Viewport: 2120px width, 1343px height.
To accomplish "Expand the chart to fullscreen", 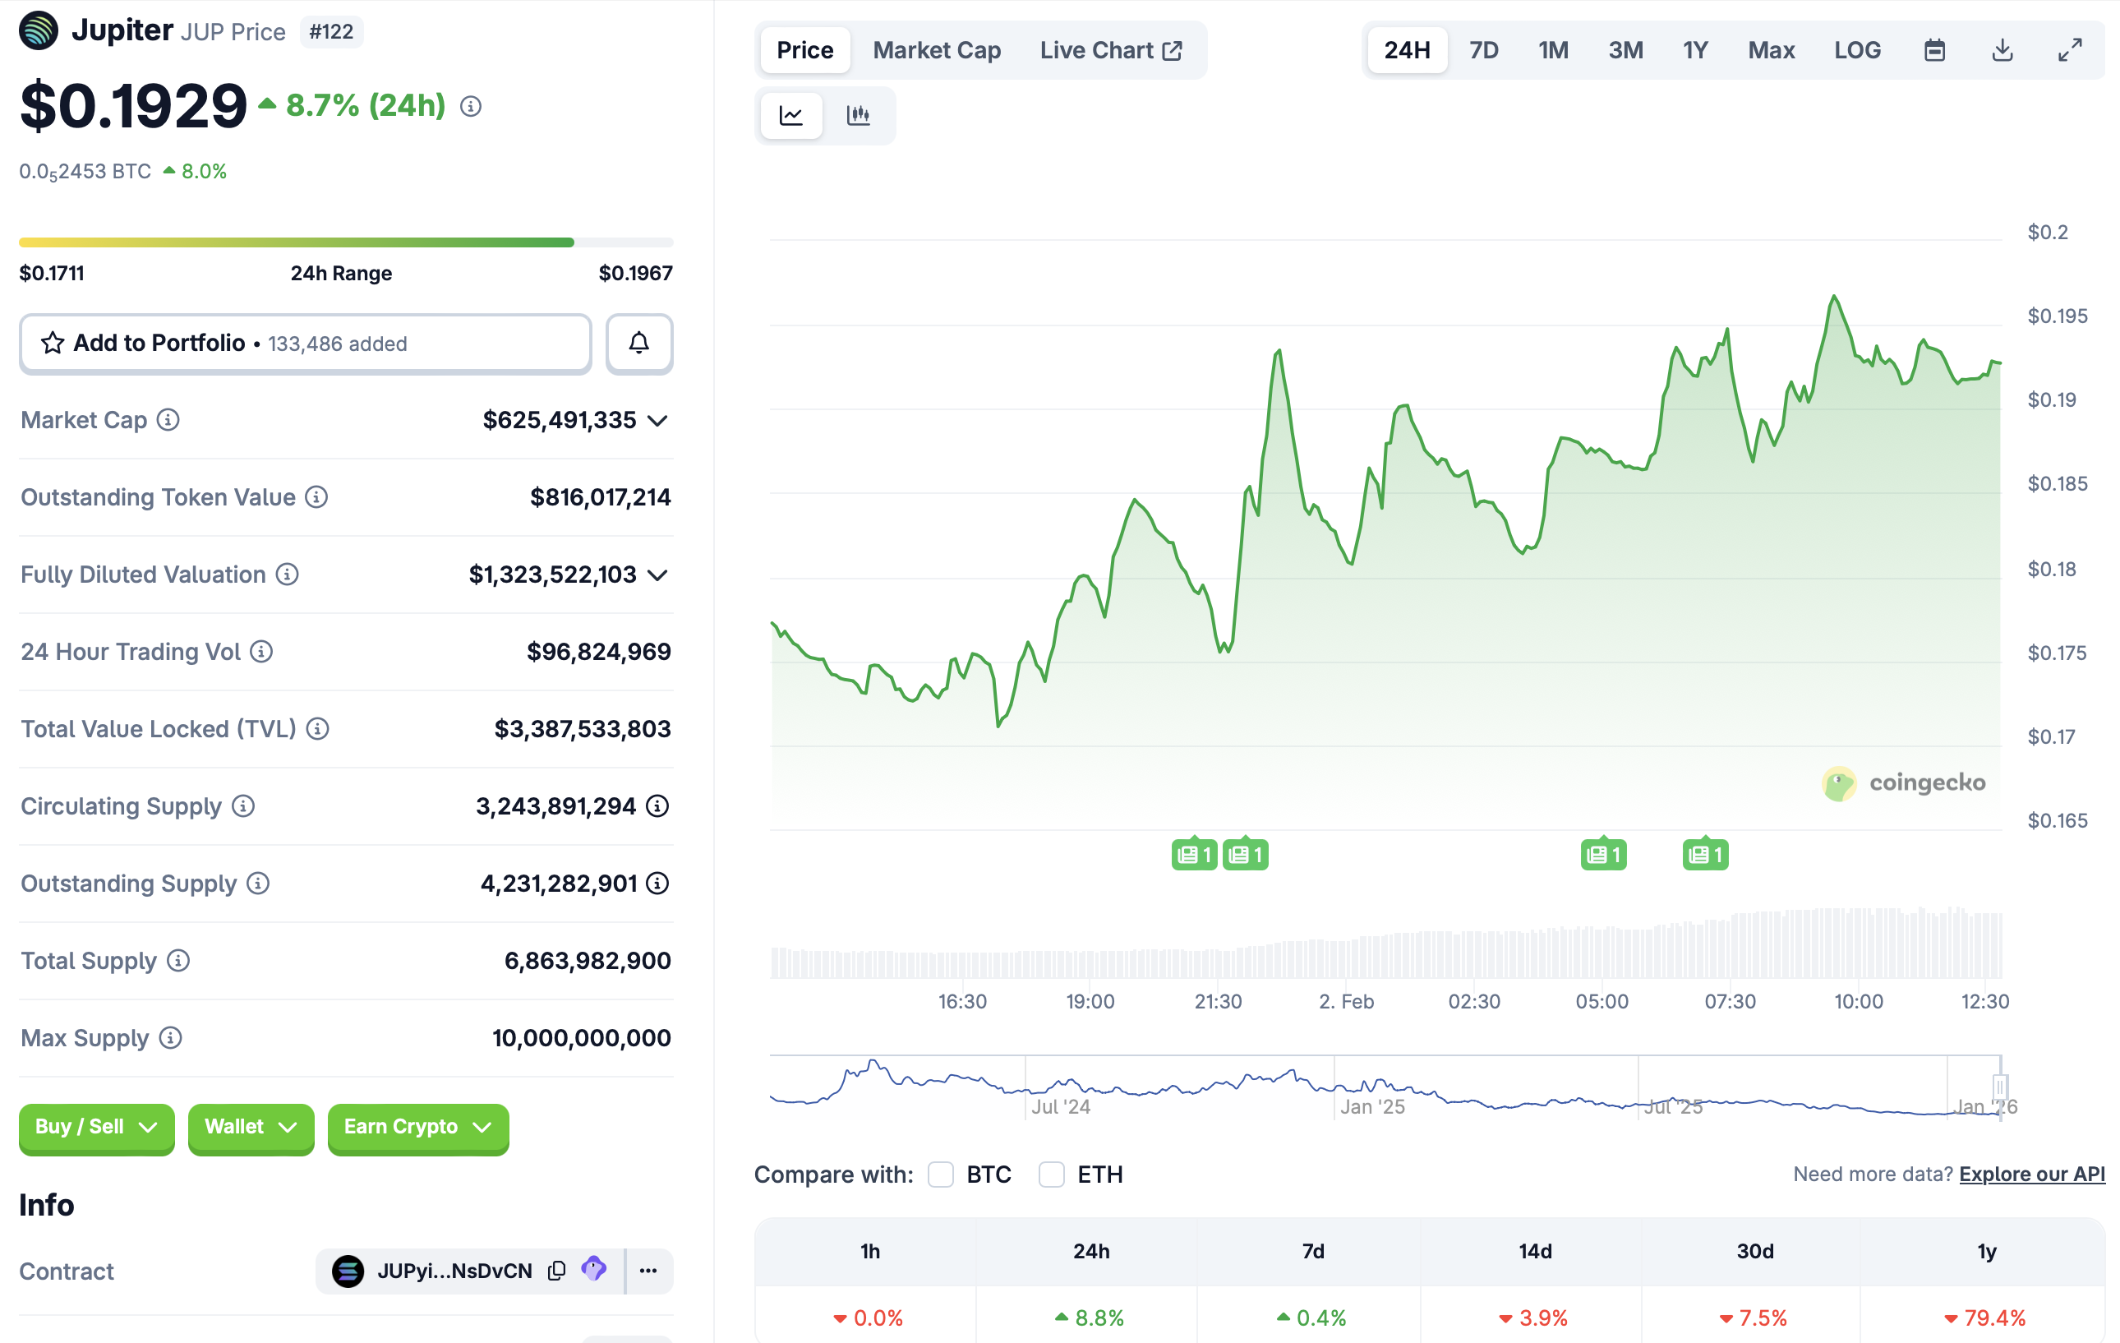I will [x=2069, y=50].
